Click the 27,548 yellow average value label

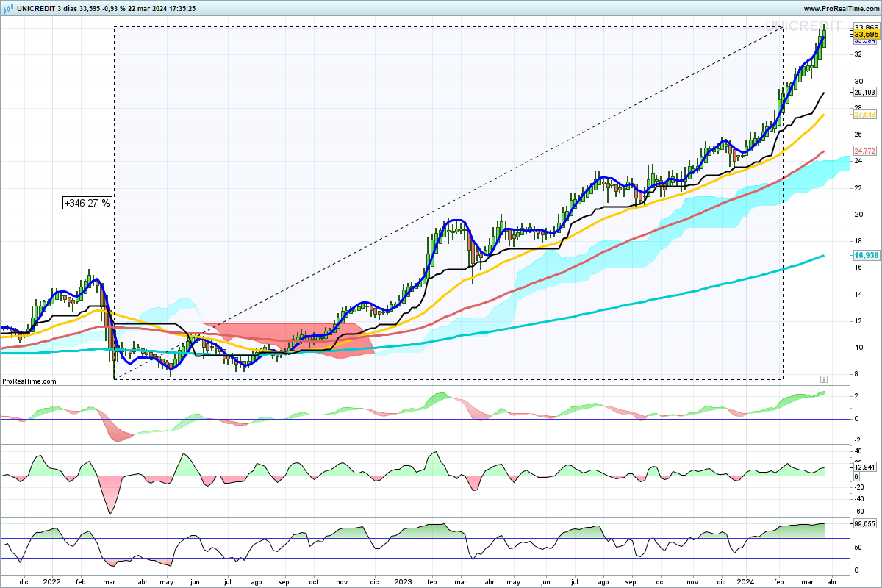point(865,115)
